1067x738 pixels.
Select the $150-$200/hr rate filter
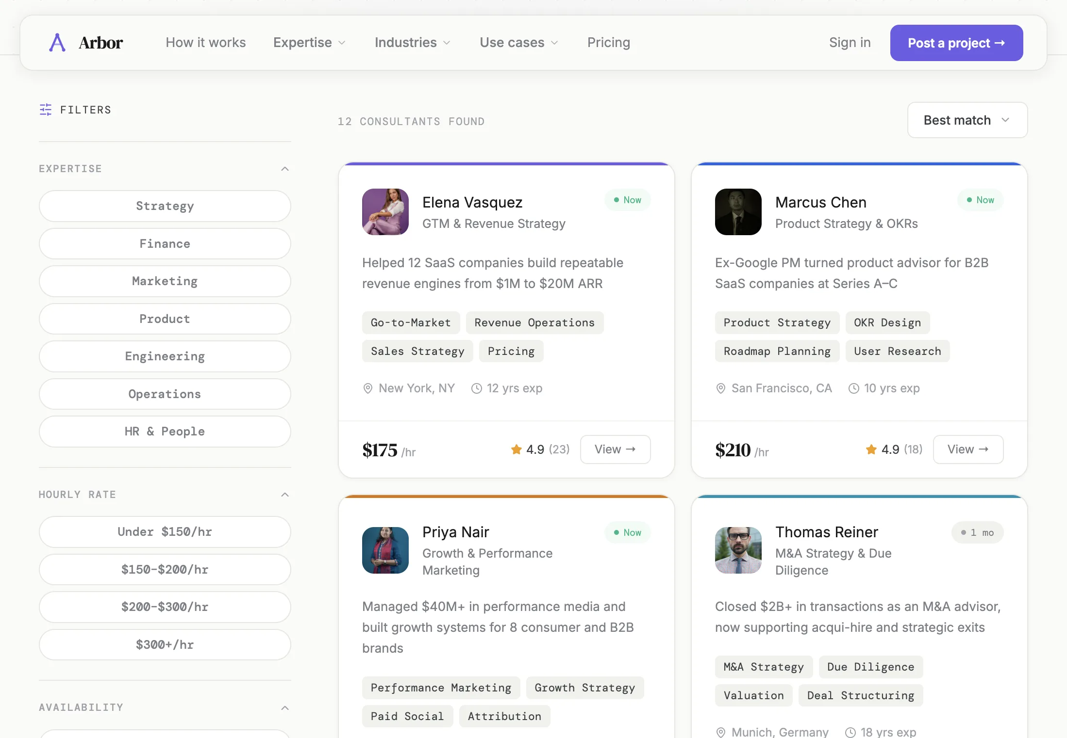click(x=165, y=569)
